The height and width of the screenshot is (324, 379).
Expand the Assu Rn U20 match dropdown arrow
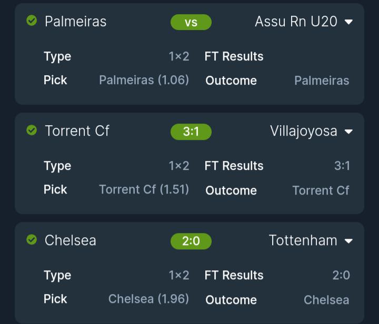pos(348,22)
